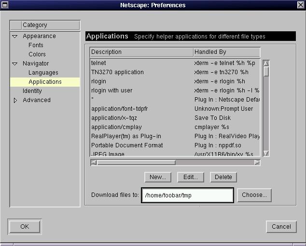Select the Languages category
The image size is (306, 246).
pyautogui.click(x=43, y=73)
